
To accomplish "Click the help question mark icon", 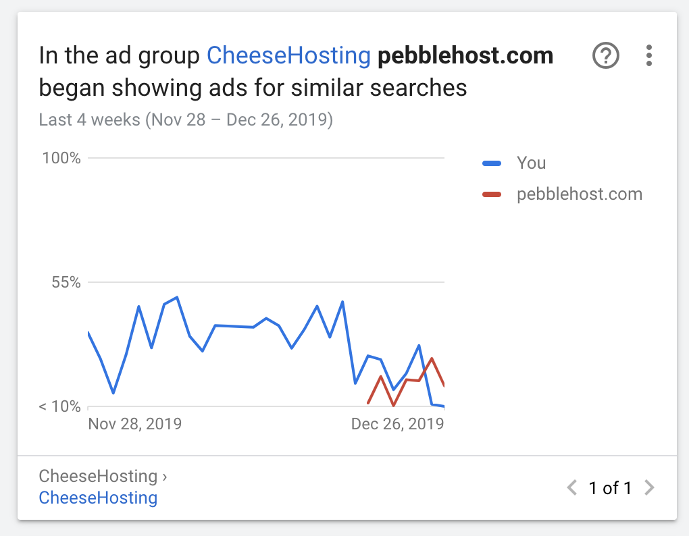I will coord(605,55).
